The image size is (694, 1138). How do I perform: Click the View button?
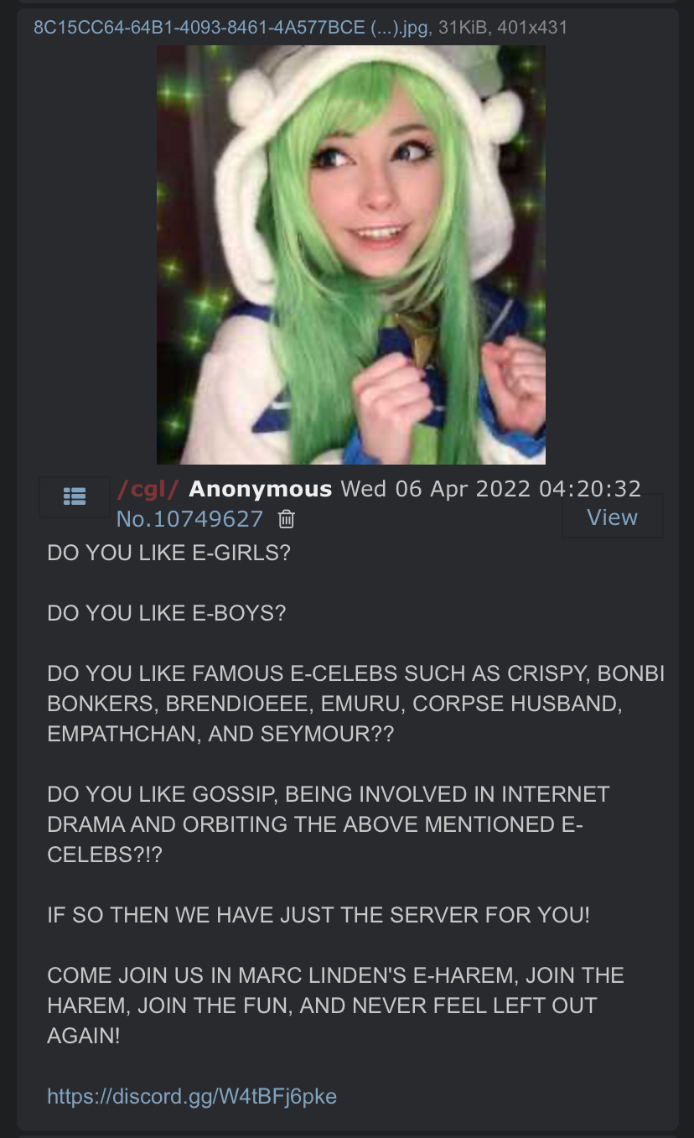613,517
